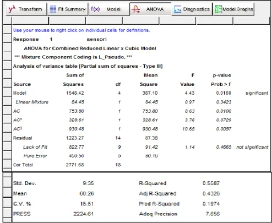Select the row header beside Model row
Screen dimensions: 272x223
click(7, 91)
